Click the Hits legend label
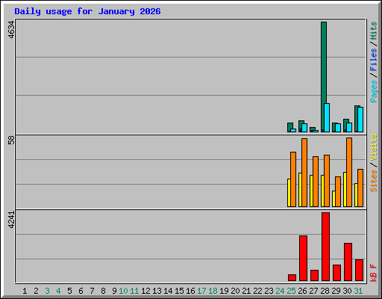 [374, 31]
